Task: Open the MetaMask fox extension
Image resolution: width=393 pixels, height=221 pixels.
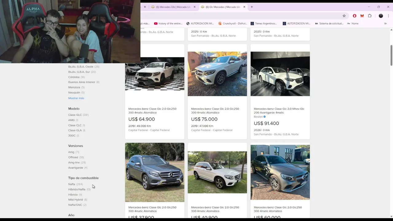Action: (x=362, y=16)
